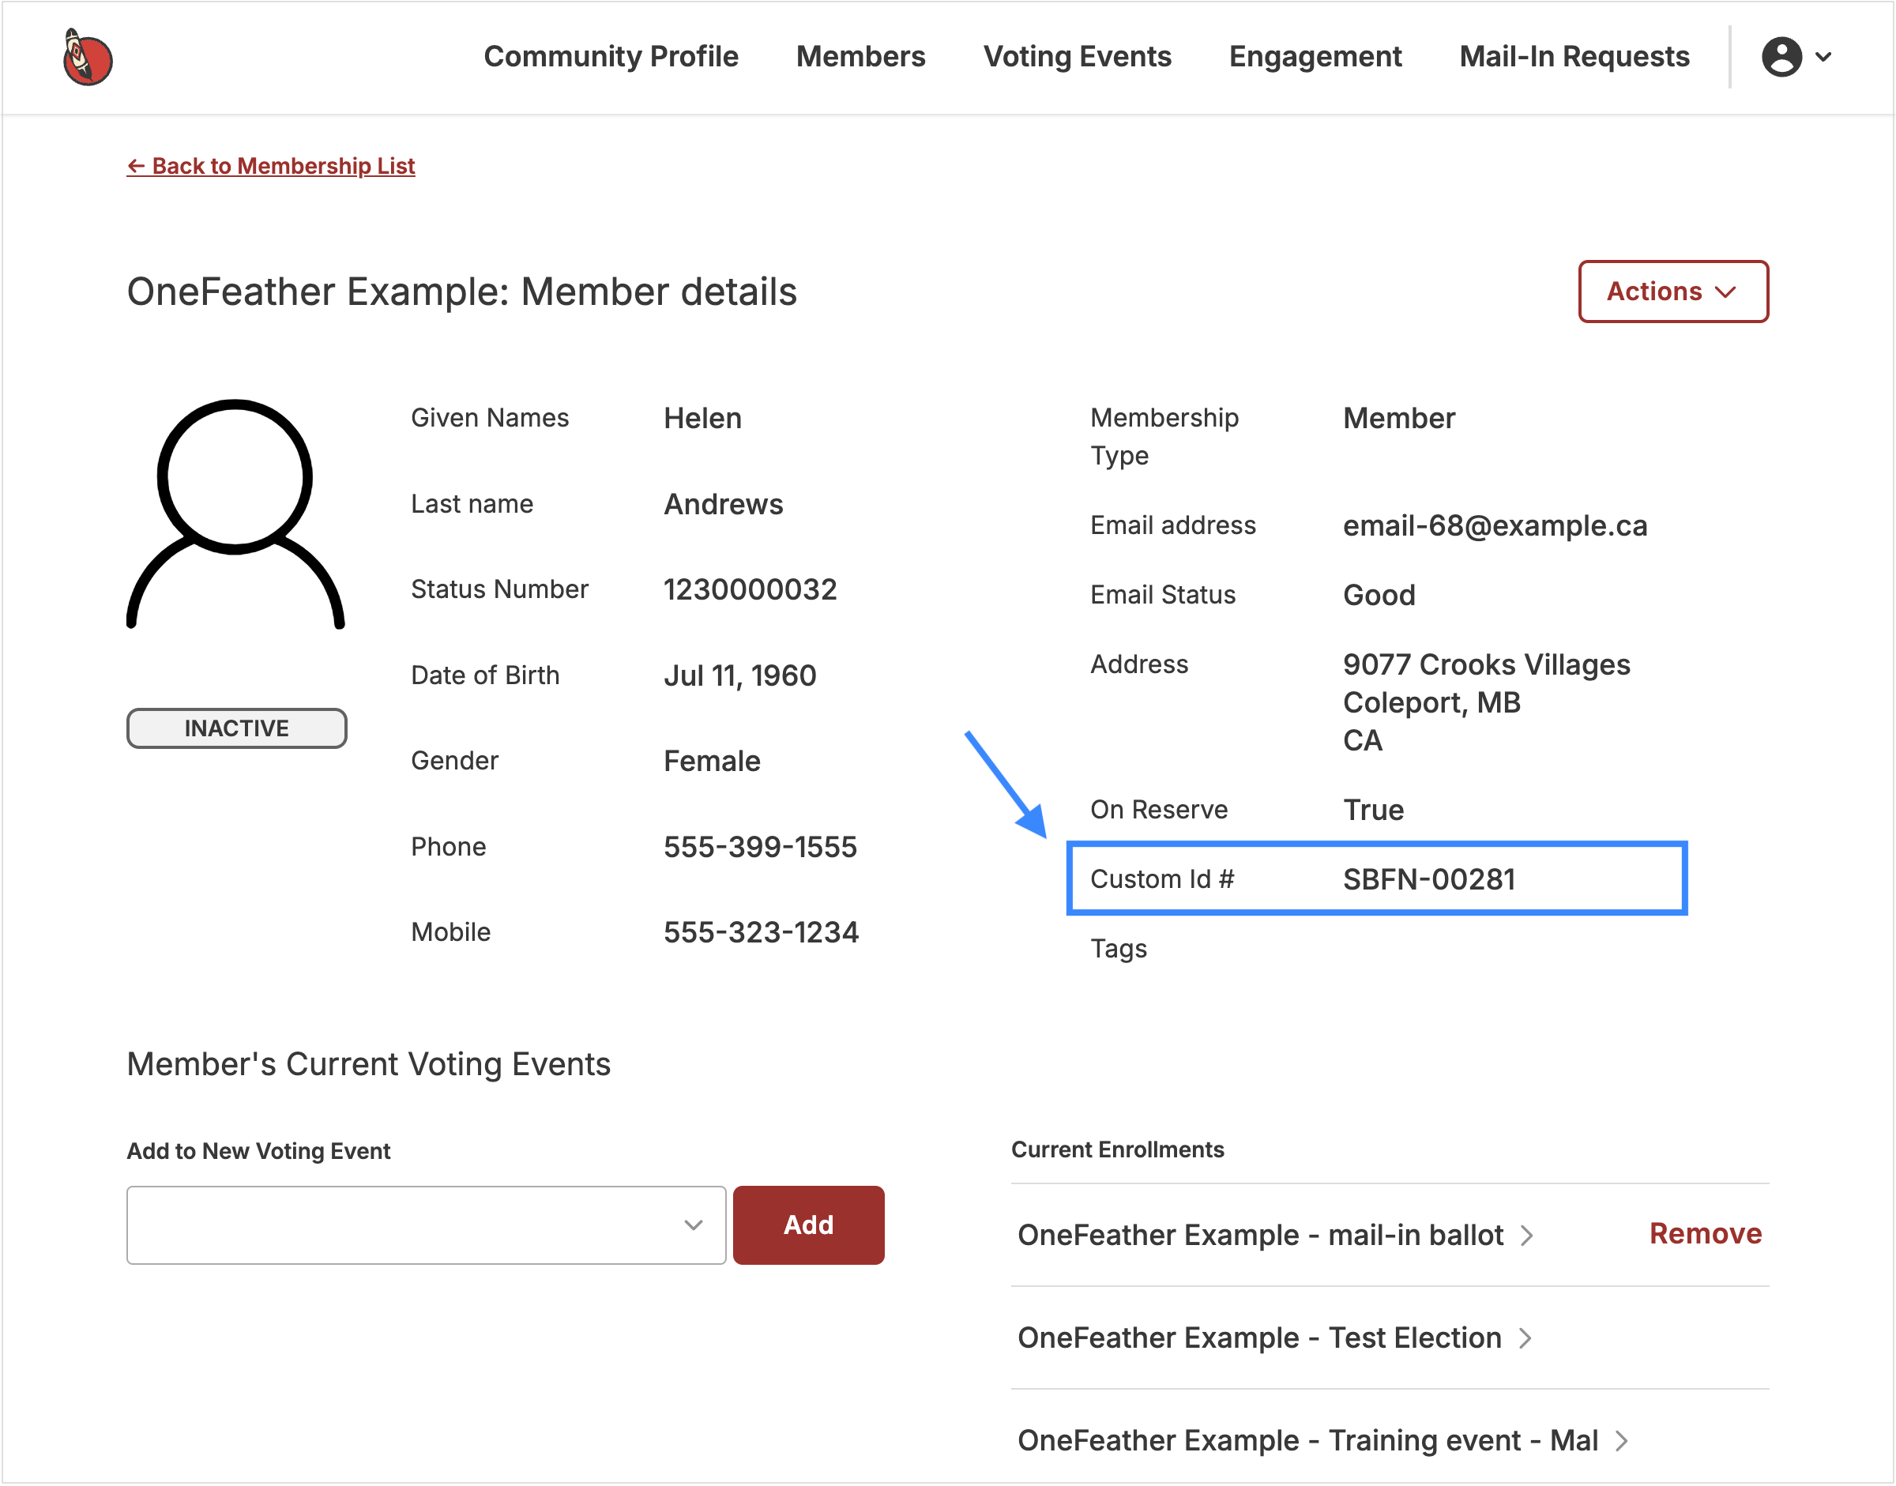Viewport: 1896px width, 1486px height.
Task: Expand the Actions dropdown button
Action: [x=1672, y=292]
